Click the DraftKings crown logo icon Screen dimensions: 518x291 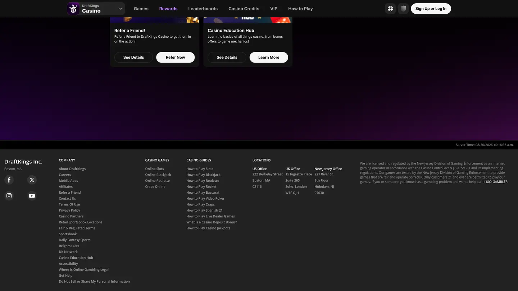pos(73,9)
